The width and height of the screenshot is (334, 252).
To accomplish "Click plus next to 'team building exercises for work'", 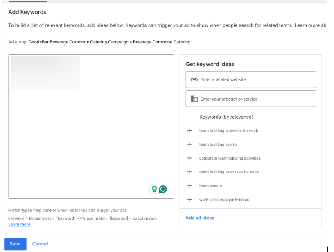I will [x=190, y=172].
